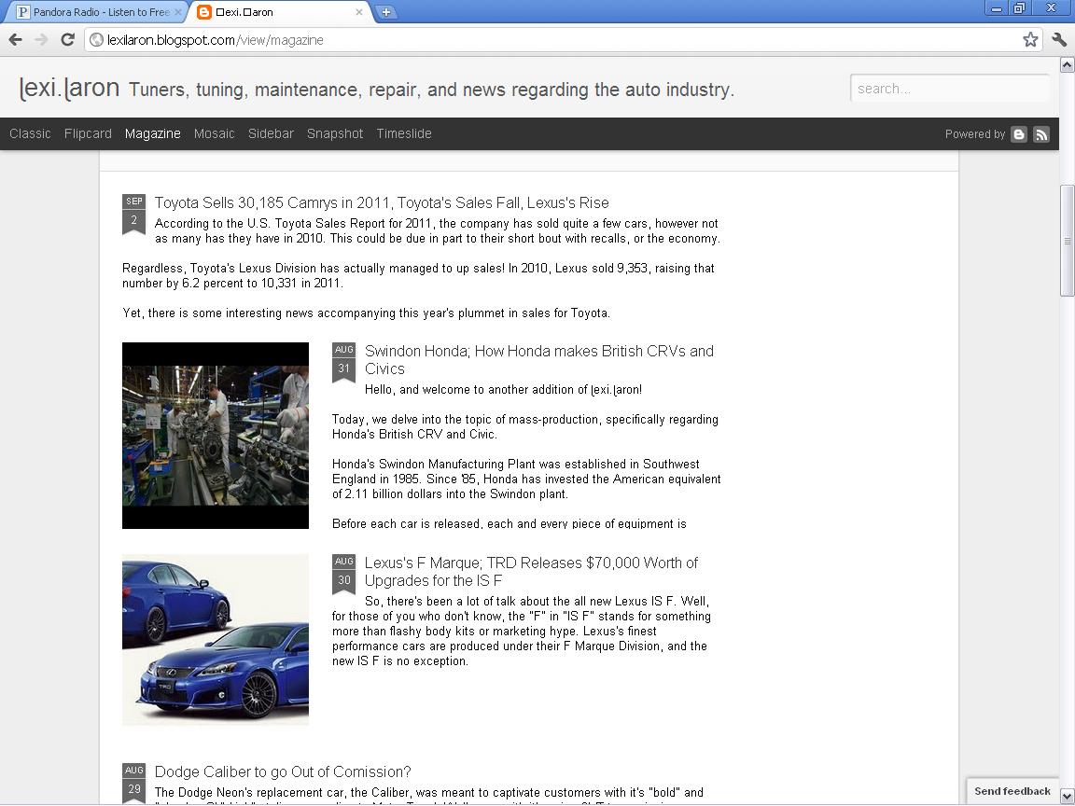Click the text 'According to the U.S. Toyota Sales Report'
The width and height of the screenshot is (1075, 806).
coord(438,231)
